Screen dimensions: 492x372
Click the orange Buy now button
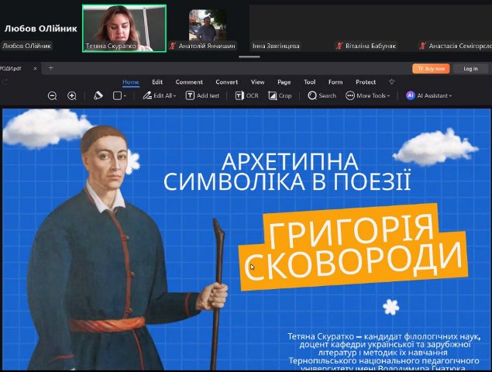pyautogui.click(x=431, y=68)
